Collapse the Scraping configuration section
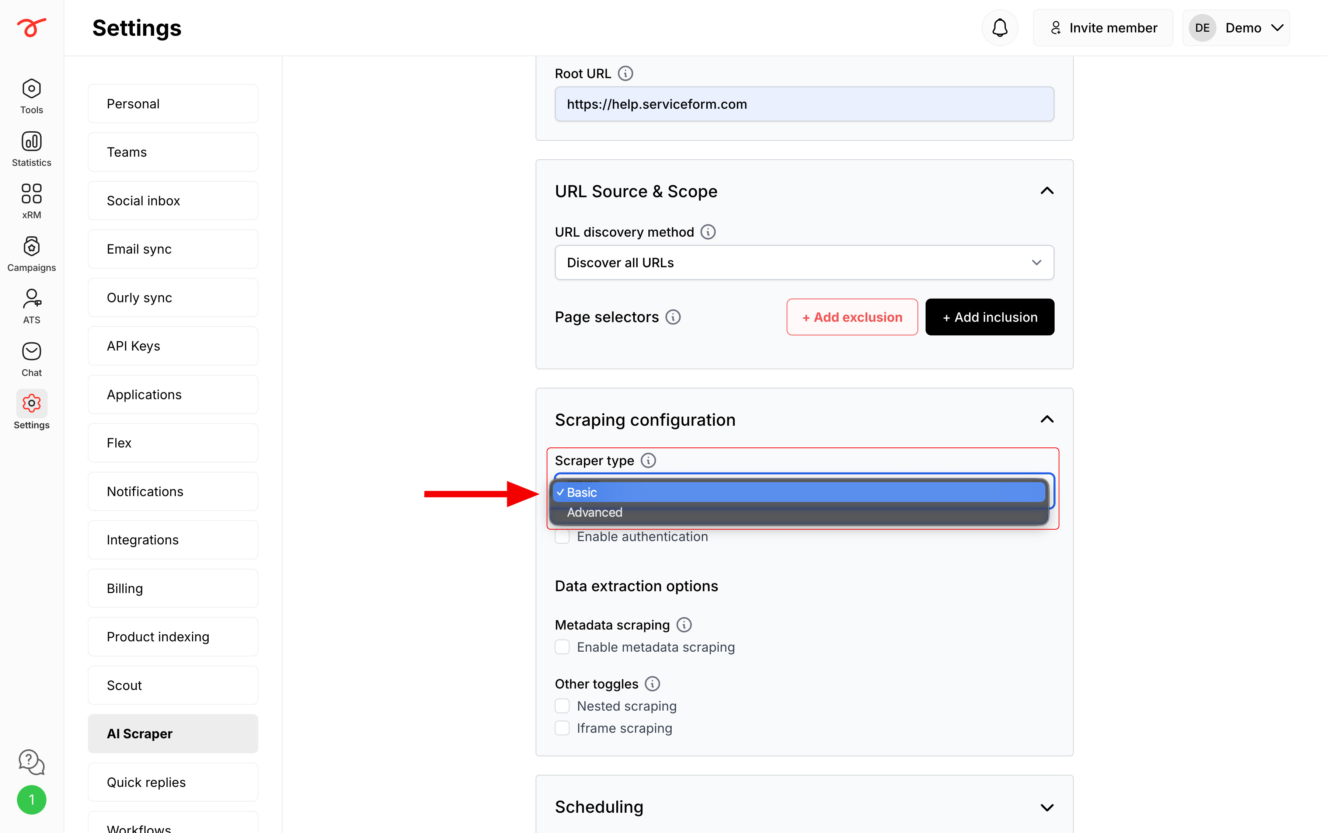This screenshot has width=1327, height=833. pyautogui.click(x=1046, y=419)
